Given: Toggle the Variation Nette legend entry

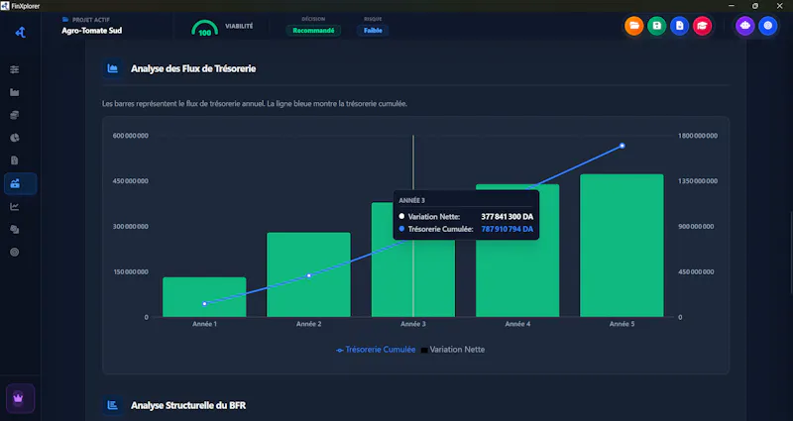Looking at the screenshot, I should pyautogui.click(x=453, y=350).
